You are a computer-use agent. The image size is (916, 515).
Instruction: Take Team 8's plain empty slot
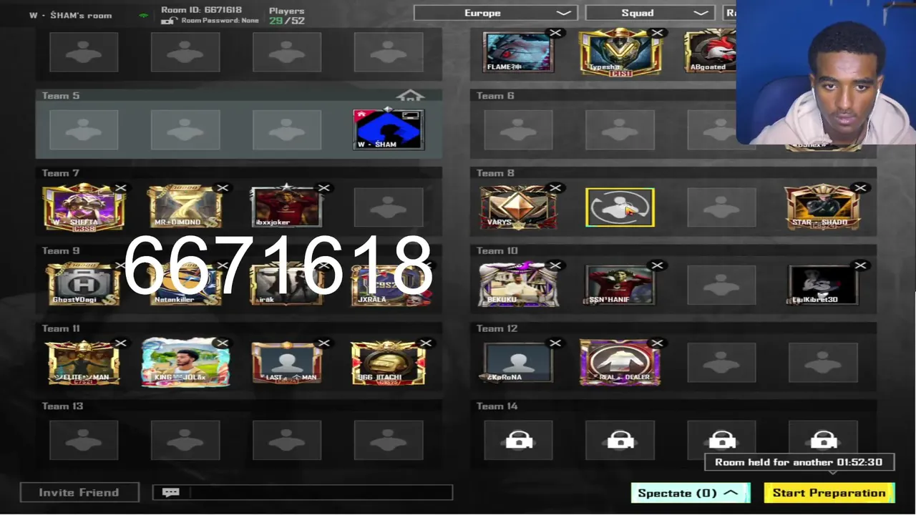pos(721,207)
